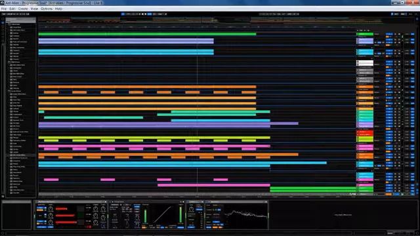Viewport: 420px width, 236px height.
Task: Open the File menu
Action: [x=4, y=9]
